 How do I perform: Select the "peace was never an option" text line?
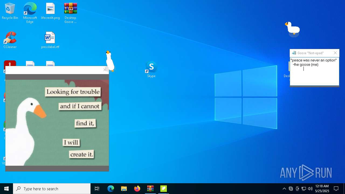314,60
